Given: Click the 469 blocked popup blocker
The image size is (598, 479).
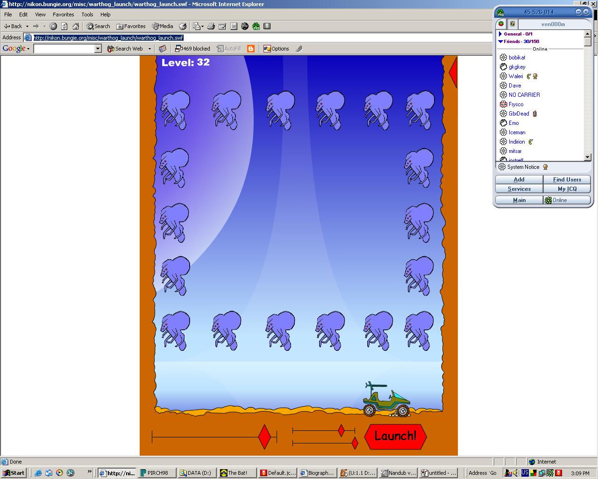Looking at the screenshot, I should click(x=192, y=49).
